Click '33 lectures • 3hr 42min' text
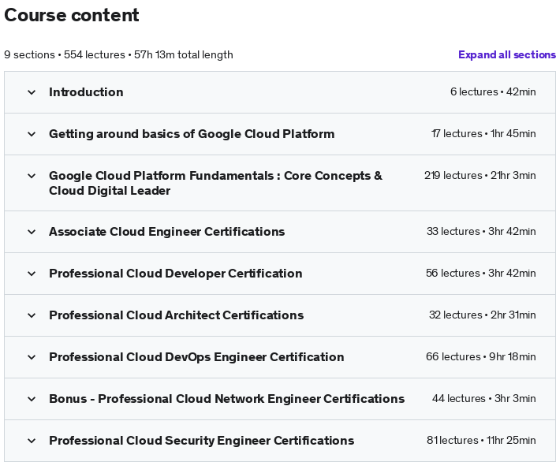 [x=481, y=232]
